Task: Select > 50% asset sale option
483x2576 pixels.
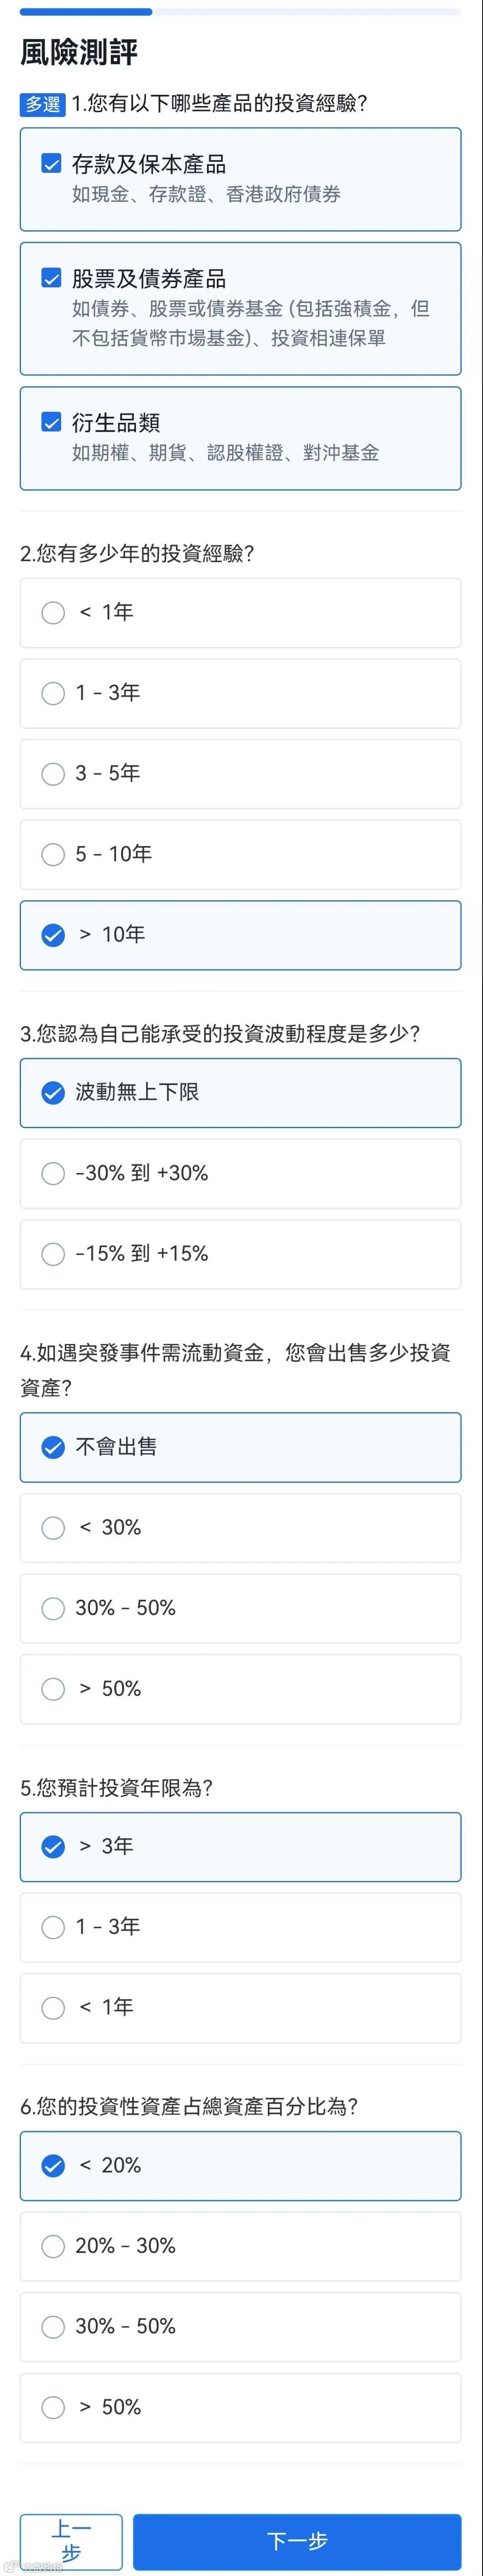Action: click(x=240, y=1689)
